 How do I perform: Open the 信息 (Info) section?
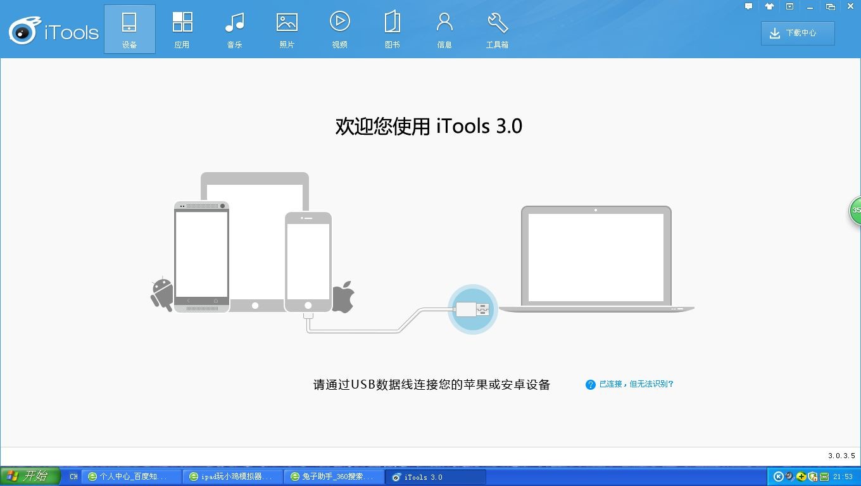[x=444, y=29]
